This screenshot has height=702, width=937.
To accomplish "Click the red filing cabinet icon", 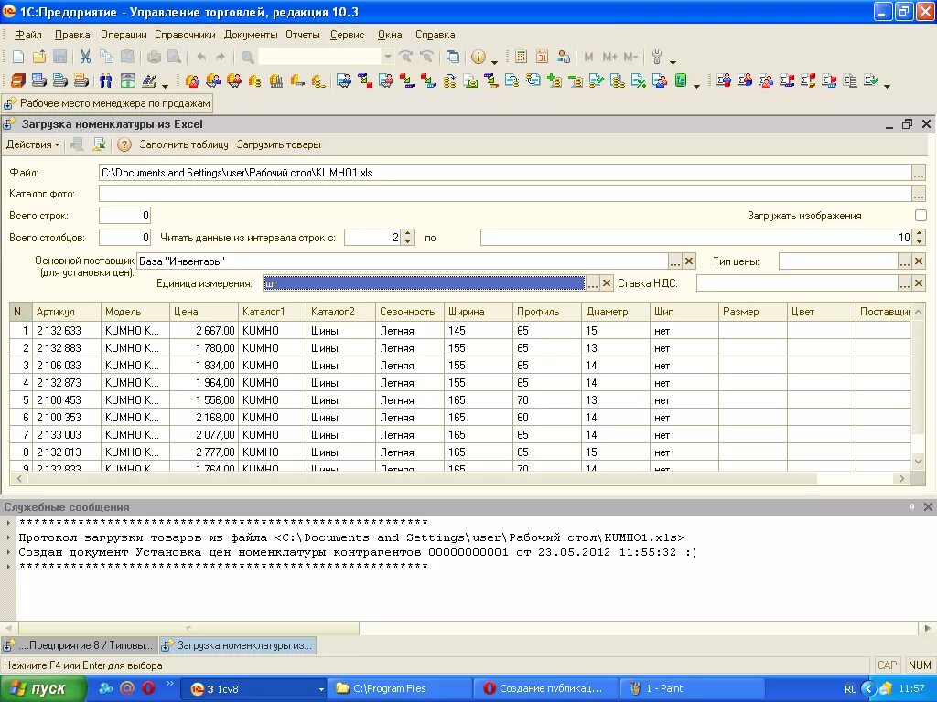I will 18,80.
